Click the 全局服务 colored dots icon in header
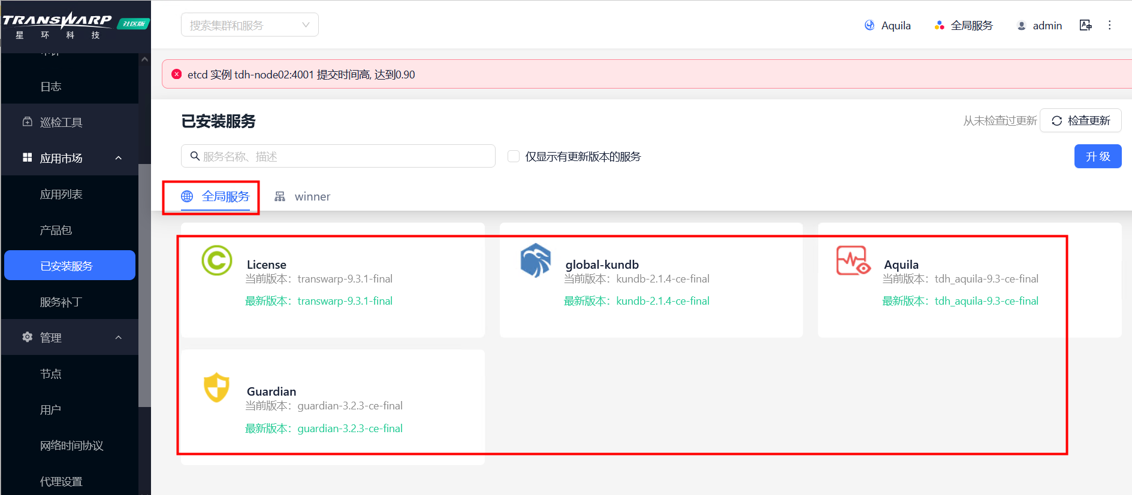The height and width of the screenshot is (495, 1132). (939, 25)
